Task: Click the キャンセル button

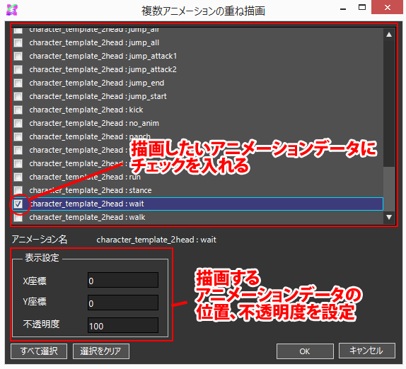Action: click(x=367, y=351)
